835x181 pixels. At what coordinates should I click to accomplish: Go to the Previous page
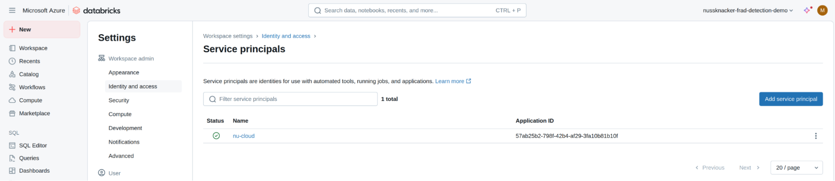point(710,168)
